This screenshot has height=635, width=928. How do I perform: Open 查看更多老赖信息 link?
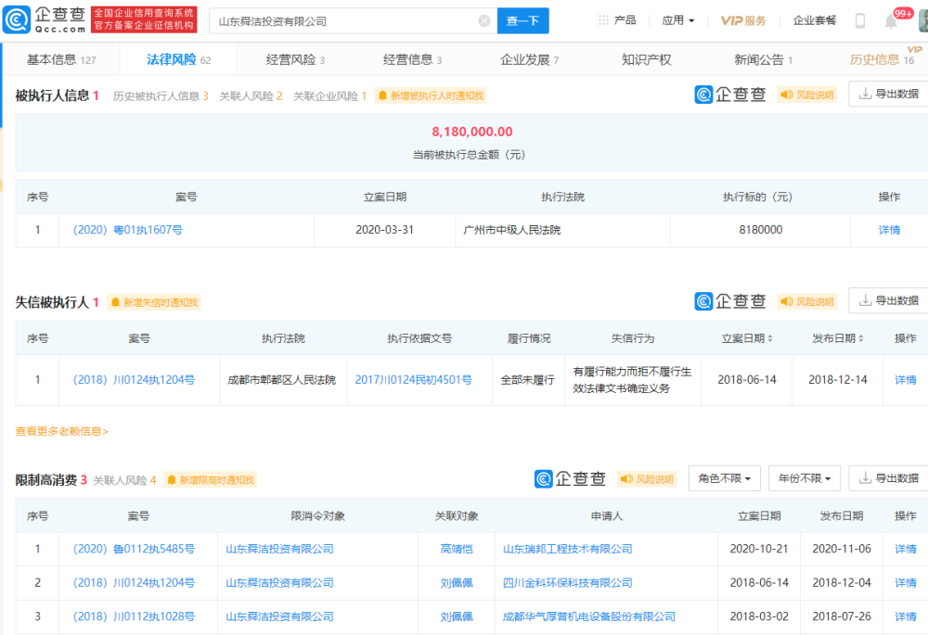[61, 432]
